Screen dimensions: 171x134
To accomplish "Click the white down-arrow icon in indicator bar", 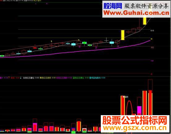I will pyautogui.click(x=21, y=77).
